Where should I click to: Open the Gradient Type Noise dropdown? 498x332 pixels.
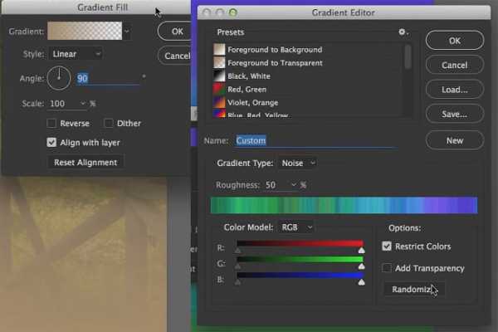(297, 164)
